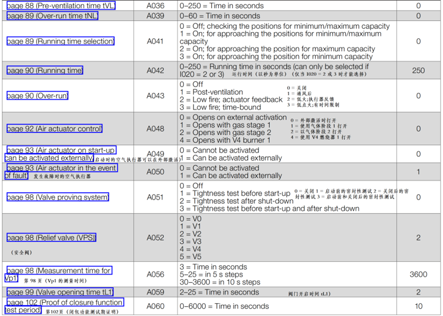Open the Running time selection link
The image size is (443, 316).
coord(60,41)
